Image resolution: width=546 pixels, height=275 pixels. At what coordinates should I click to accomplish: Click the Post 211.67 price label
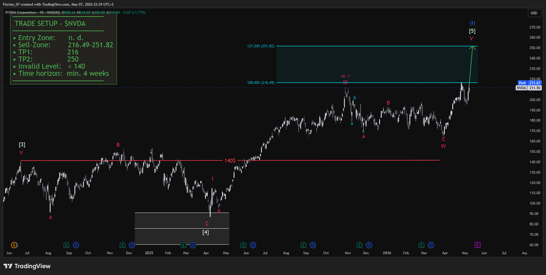click(529, 83)
